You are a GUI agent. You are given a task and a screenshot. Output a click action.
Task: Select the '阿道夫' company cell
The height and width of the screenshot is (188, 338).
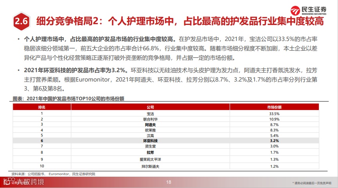(x=150, y=124)
